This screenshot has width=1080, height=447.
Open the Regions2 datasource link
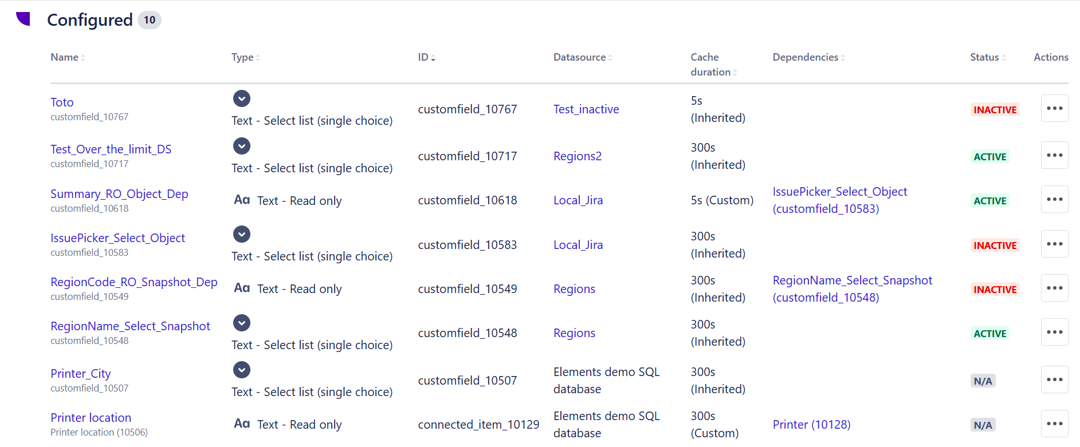pyautogui.click(x=578, y=156)
